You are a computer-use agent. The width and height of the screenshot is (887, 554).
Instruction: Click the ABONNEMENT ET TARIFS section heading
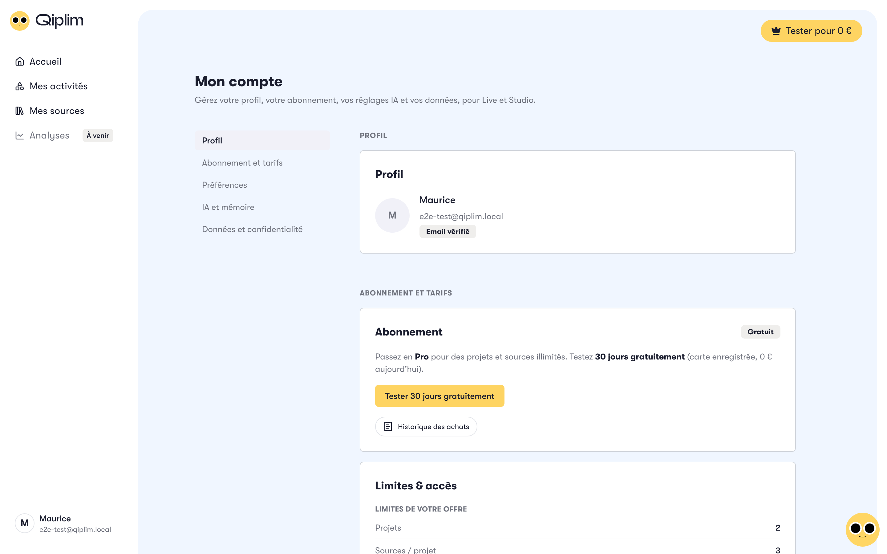point(406,293)
